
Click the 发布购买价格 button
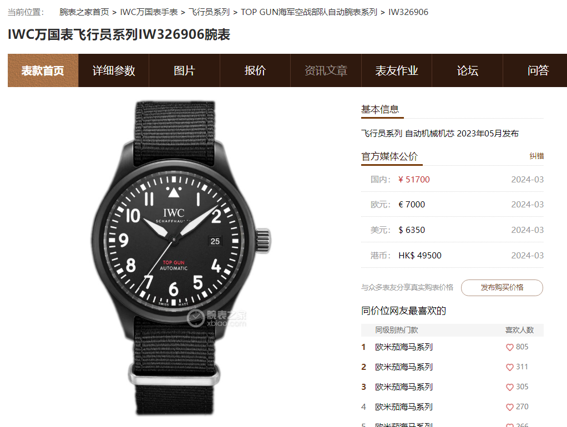pyautogui.click(x=502, y=288)
